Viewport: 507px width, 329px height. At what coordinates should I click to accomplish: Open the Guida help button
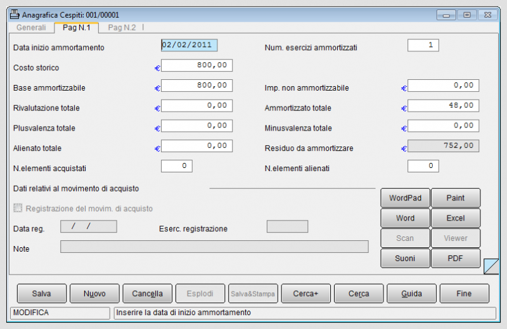(x=411, y=294)
